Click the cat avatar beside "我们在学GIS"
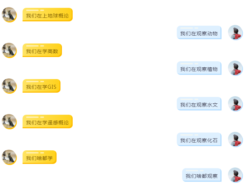This screenshot has width=248, height=186. (x=9, y=86)
